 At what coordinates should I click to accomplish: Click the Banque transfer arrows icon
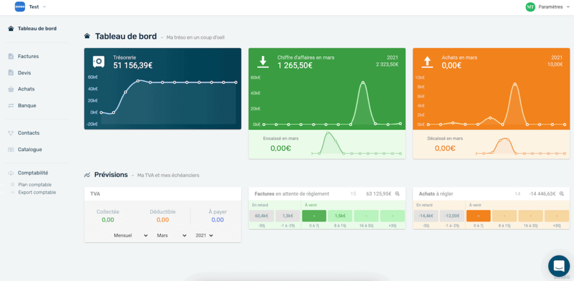click(x=11, y=105)
